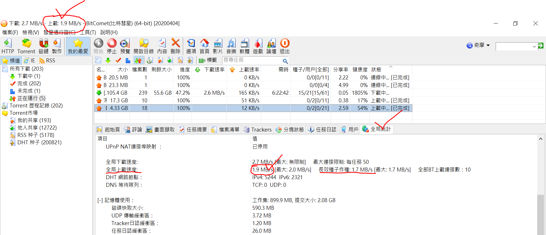Select the Peers (用戶) tab
The image size is (546, 235).
(x=350, y=130)
